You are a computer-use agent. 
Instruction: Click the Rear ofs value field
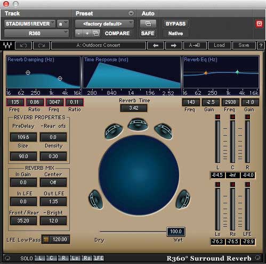point(53,137)
